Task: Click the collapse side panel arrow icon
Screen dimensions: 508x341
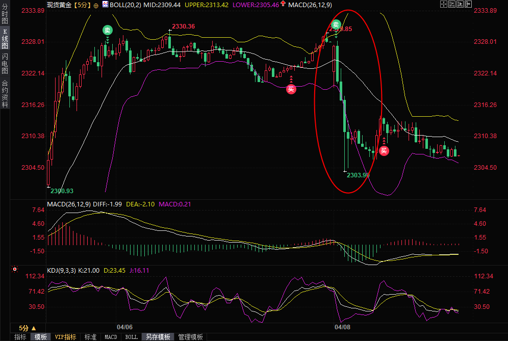Action: tap(468, 4)
